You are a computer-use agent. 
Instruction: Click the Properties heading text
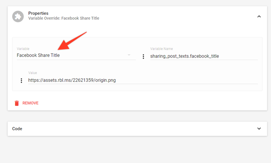coord(38,13)
